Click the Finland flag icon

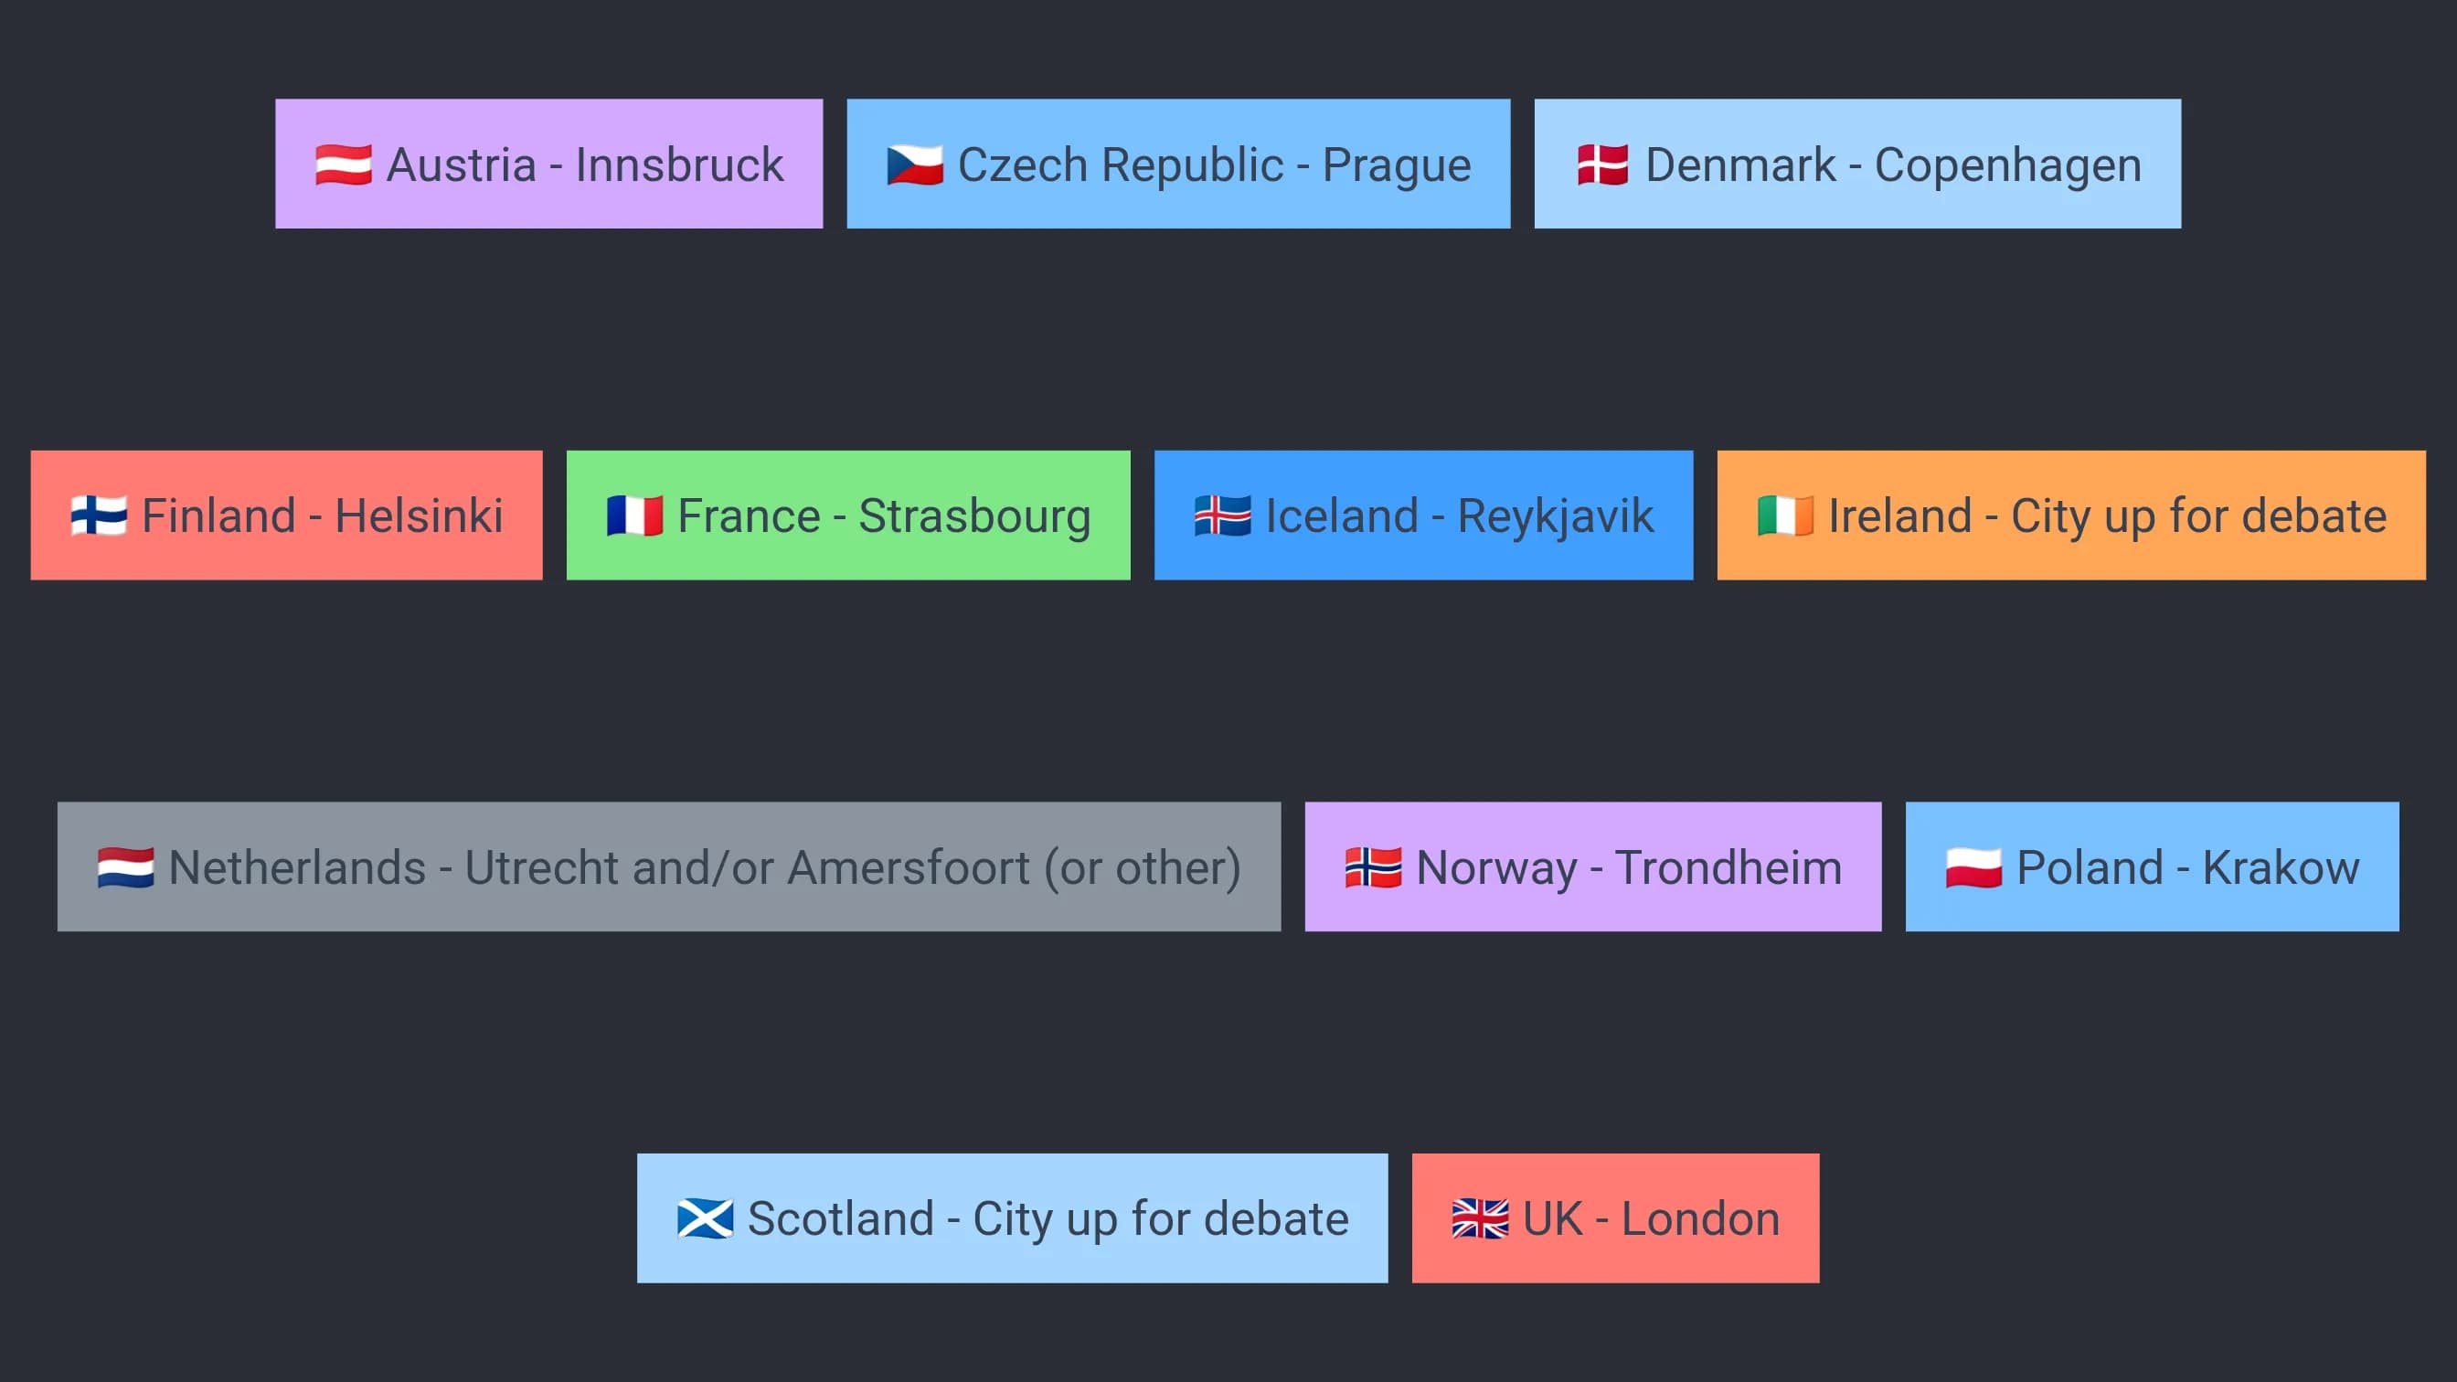(98, 516)
